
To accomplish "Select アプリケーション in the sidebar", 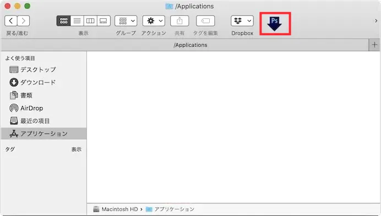I will pyautogui.click(x=43, y=134).
